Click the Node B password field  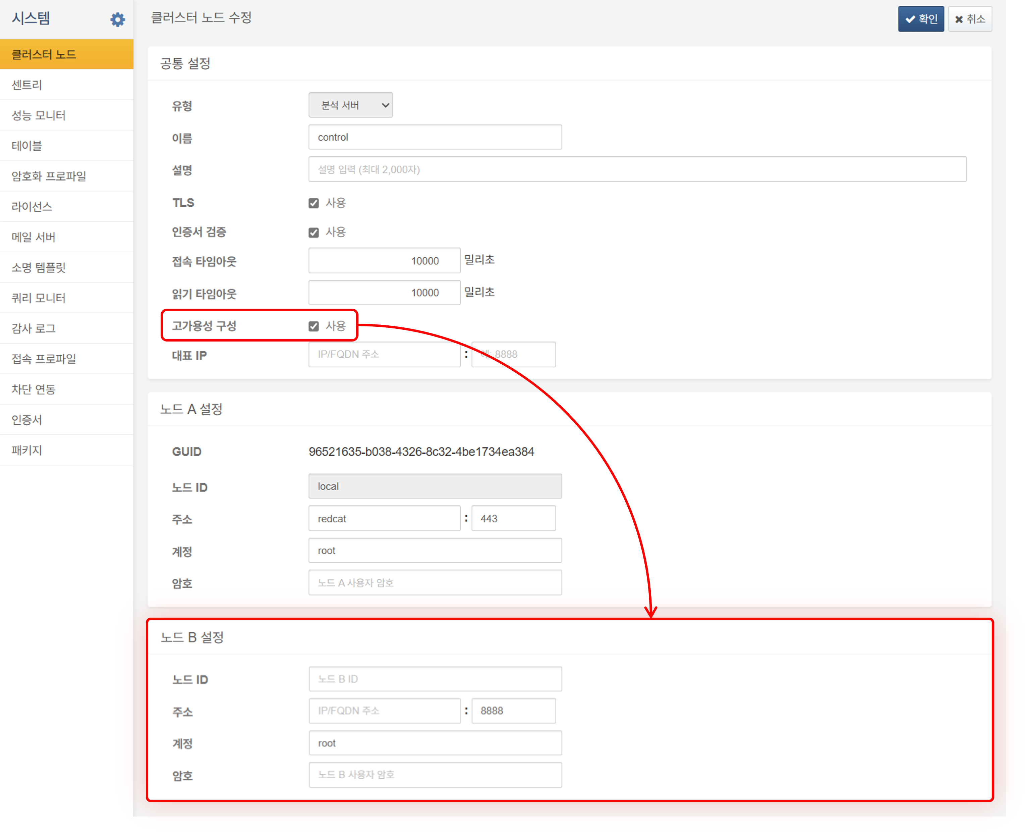pyautogui.click(x=435, y=775)
